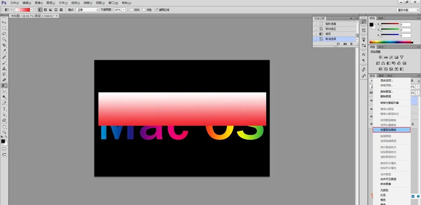Open the 不透明度 opacity slider dropdown
The width and height of the screenshot is (421, 205).
coord(124,10)
